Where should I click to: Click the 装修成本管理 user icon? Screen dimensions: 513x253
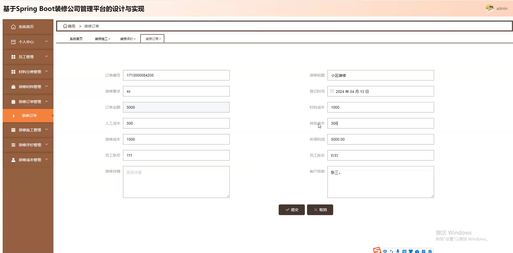coord(13,160)
